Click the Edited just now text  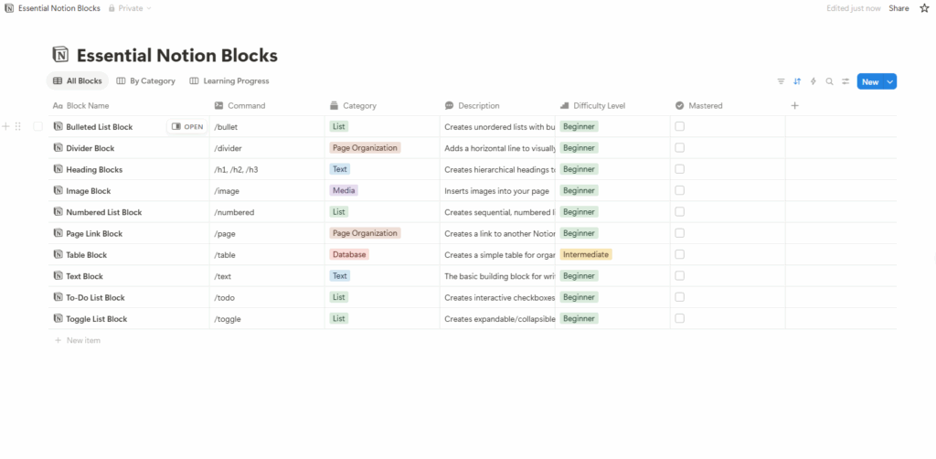(853, 8)
